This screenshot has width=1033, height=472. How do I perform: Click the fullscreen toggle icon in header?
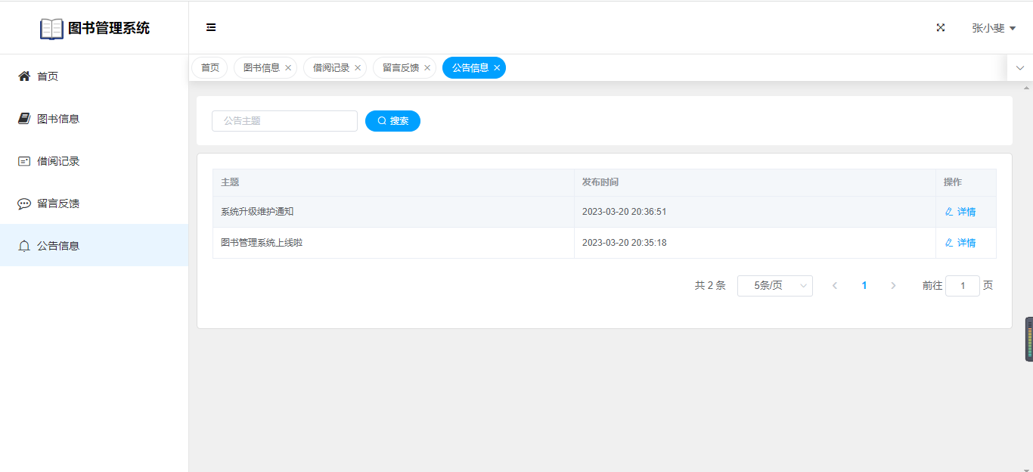(941, 28)
